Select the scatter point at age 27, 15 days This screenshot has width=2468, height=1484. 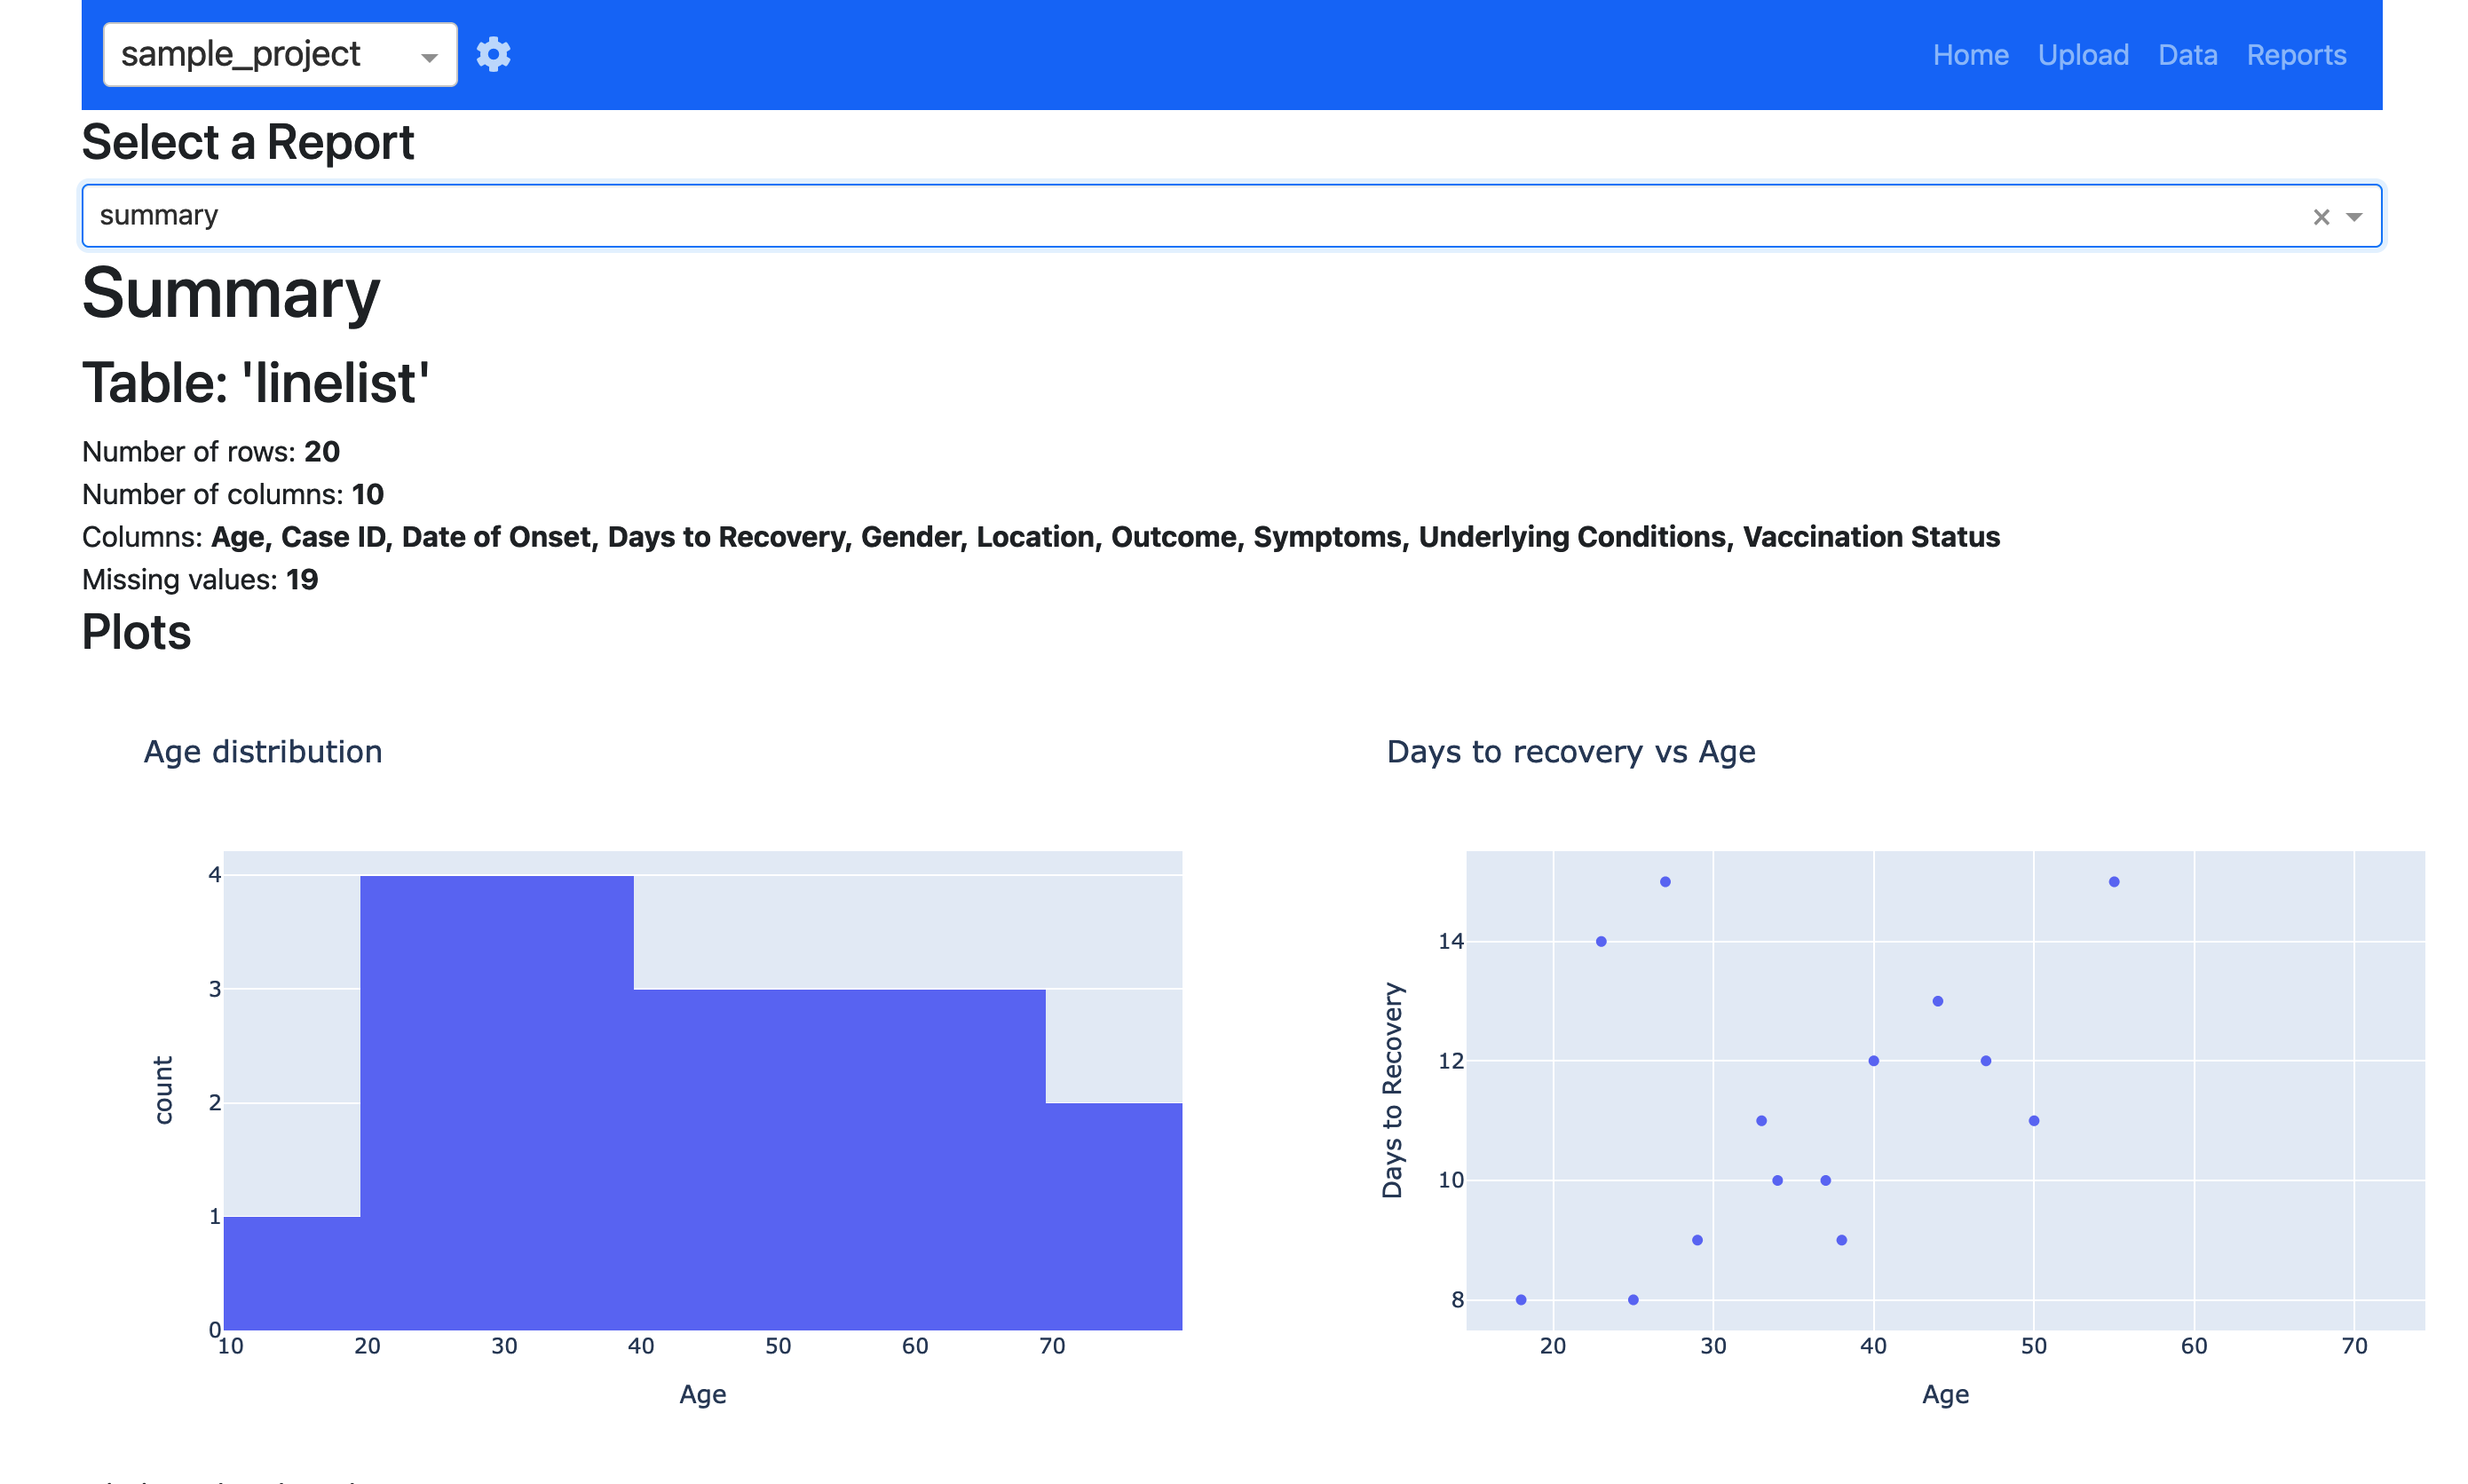[1665, 882]
